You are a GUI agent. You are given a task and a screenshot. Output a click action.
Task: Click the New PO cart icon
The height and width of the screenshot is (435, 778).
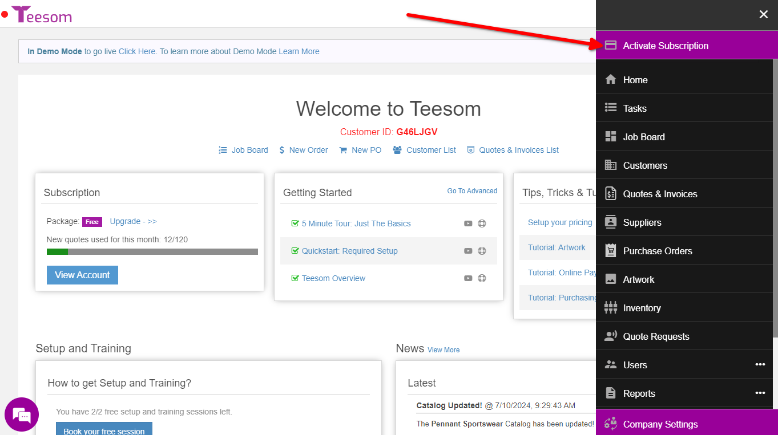click(x=343, y=150)
